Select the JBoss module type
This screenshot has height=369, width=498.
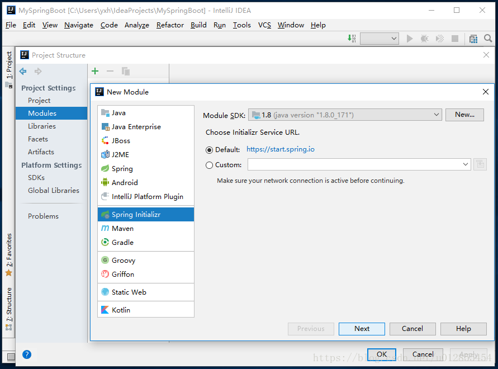point(146,141)
